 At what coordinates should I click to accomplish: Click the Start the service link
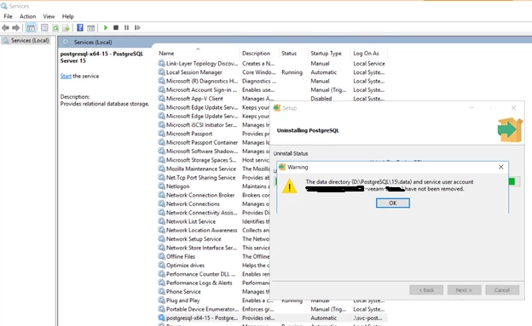coord(66,76)
